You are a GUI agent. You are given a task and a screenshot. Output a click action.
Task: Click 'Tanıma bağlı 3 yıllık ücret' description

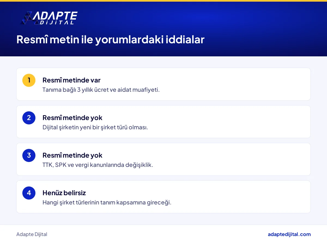pyautogui.click(x=101, y=90)
